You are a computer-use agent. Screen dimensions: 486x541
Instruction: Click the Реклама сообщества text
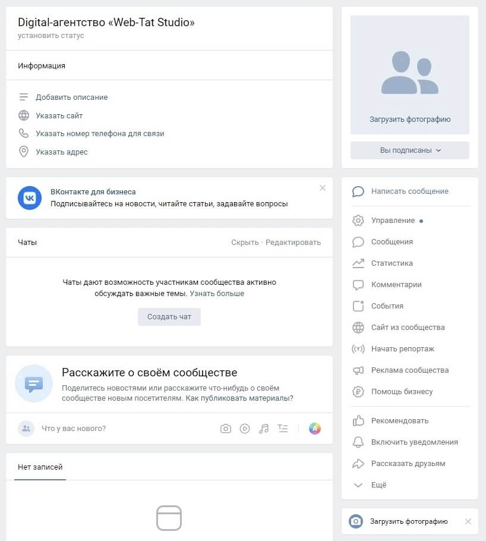click(410, 370)
